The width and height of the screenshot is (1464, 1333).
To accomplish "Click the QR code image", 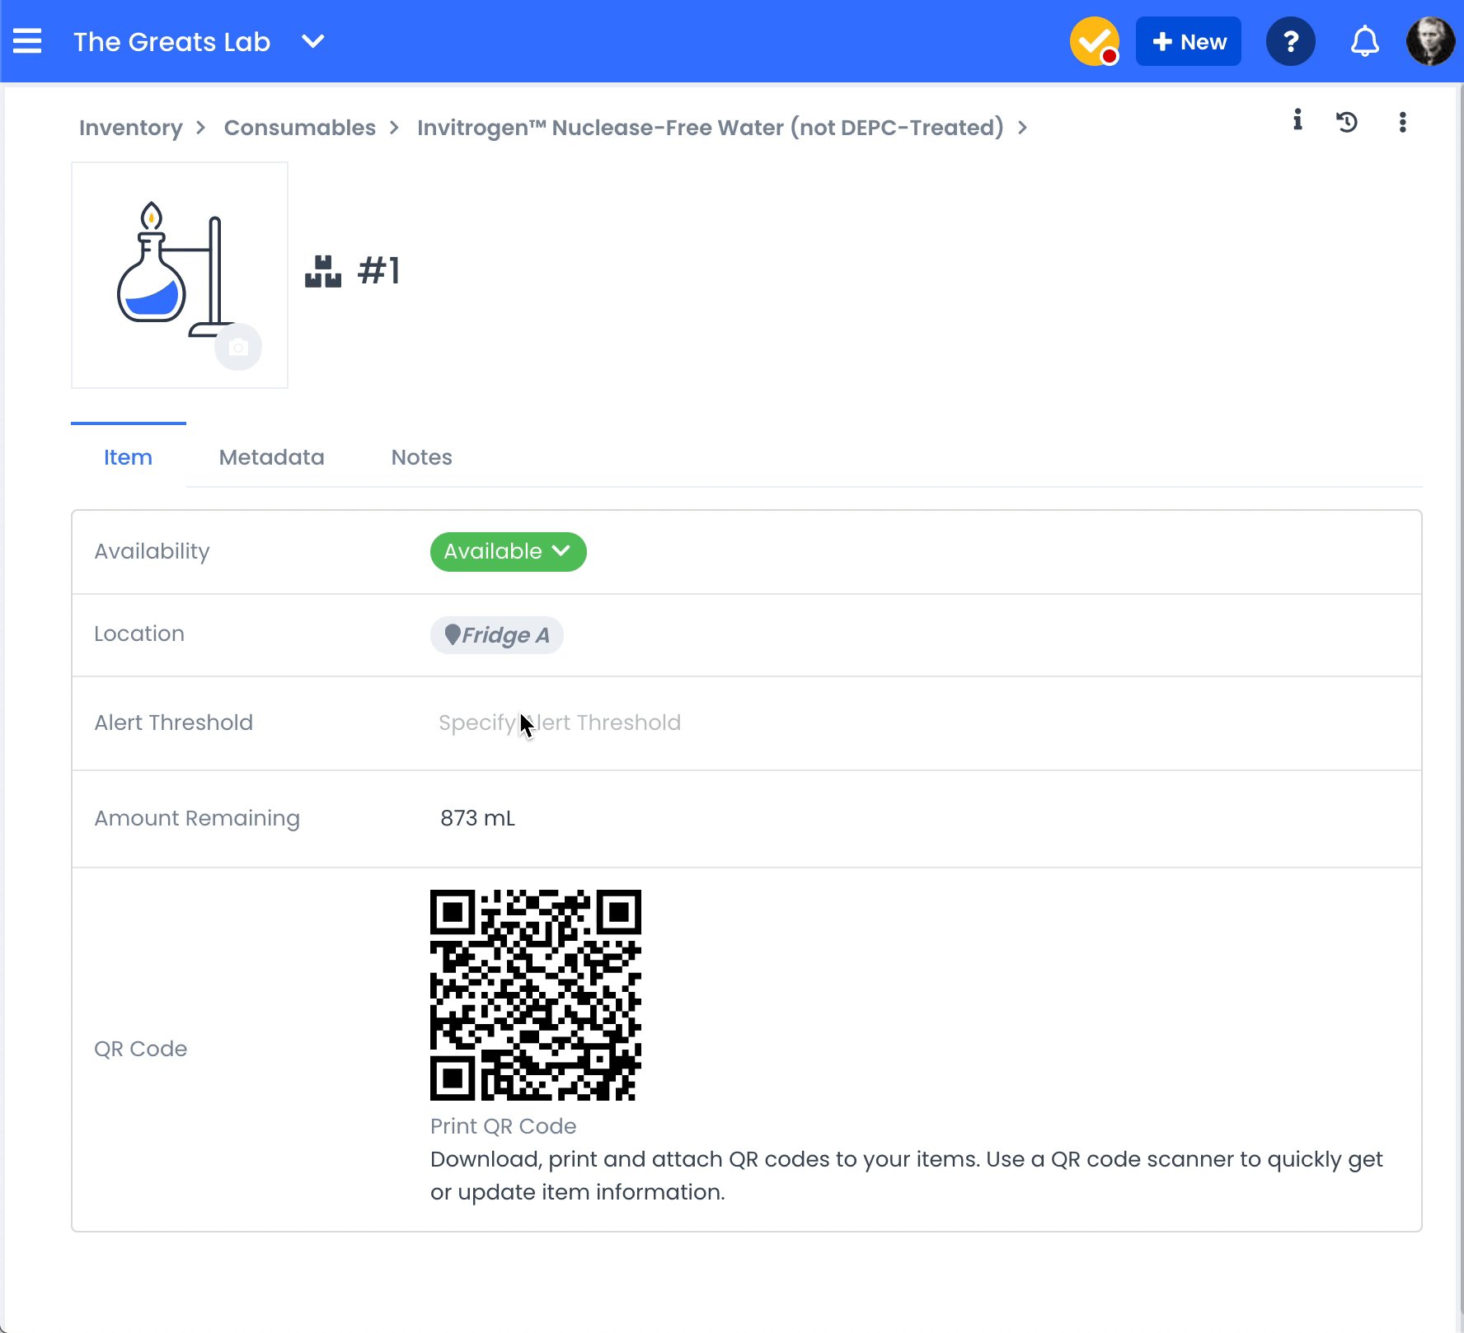I will pos(536,995).
